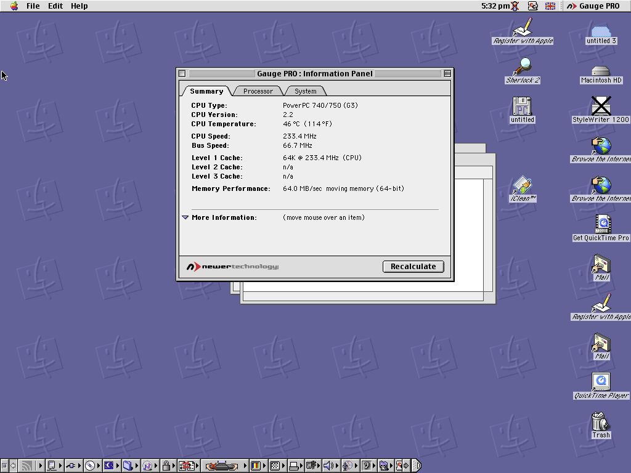Open the Edit menu

tap(55, 6)
